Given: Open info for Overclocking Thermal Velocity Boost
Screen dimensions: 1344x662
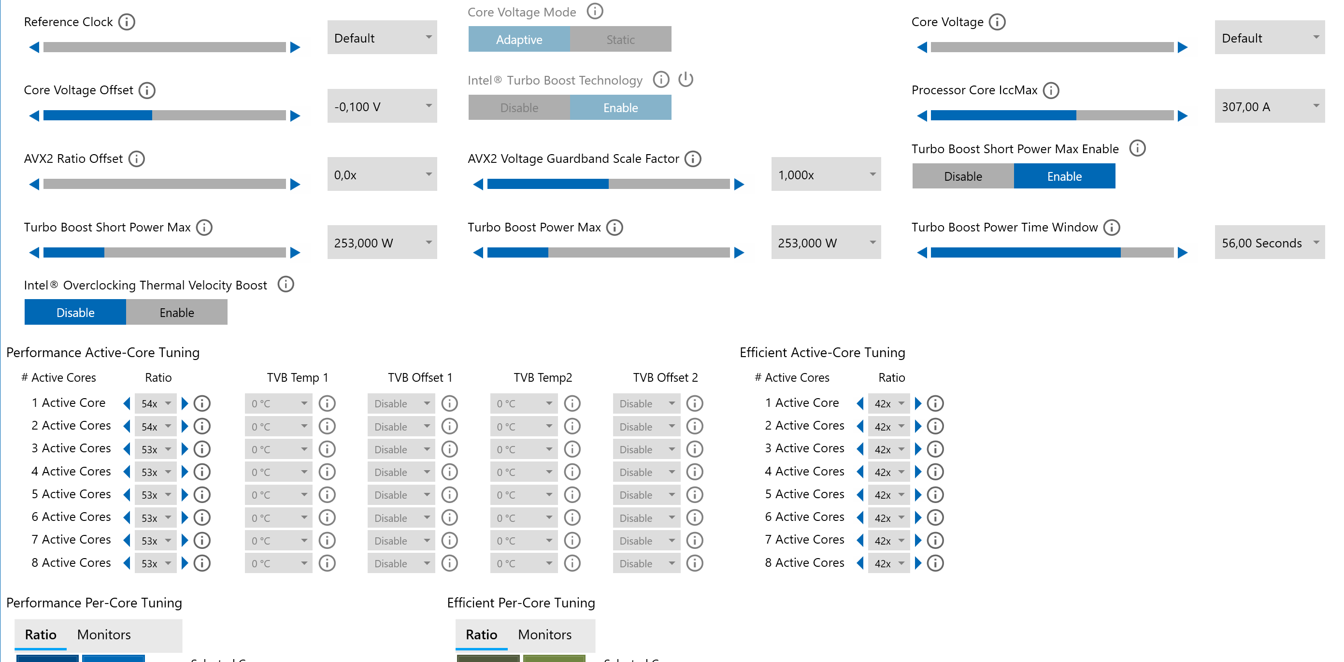Looking at the screenshot, I should pyautogui.click(x=286, y=285).
